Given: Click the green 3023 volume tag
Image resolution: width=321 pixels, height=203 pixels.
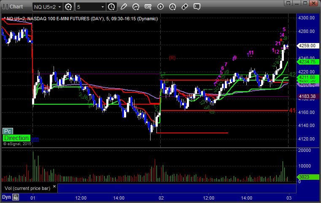Looking at the screenshot, I should pyautogui.click(x=308, y=177).
